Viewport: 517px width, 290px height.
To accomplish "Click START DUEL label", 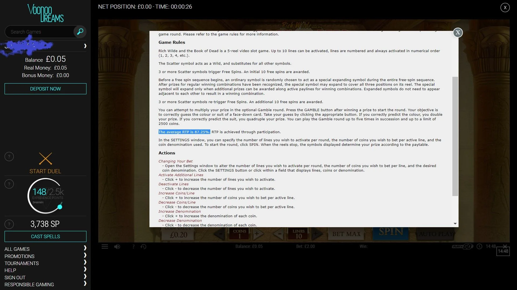I will [46, 171].
